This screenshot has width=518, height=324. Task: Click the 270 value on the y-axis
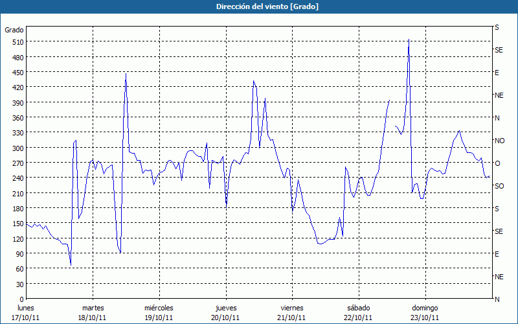pos(17,163)
